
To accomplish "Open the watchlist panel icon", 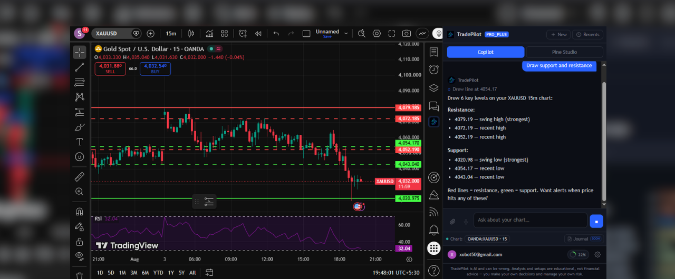I will (434, 52).
